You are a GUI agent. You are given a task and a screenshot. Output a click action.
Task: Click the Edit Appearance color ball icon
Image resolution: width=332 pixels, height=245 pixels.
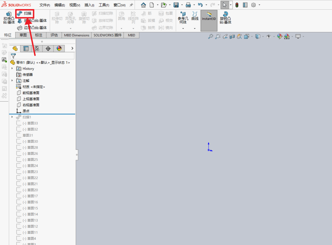pos(280,36)
